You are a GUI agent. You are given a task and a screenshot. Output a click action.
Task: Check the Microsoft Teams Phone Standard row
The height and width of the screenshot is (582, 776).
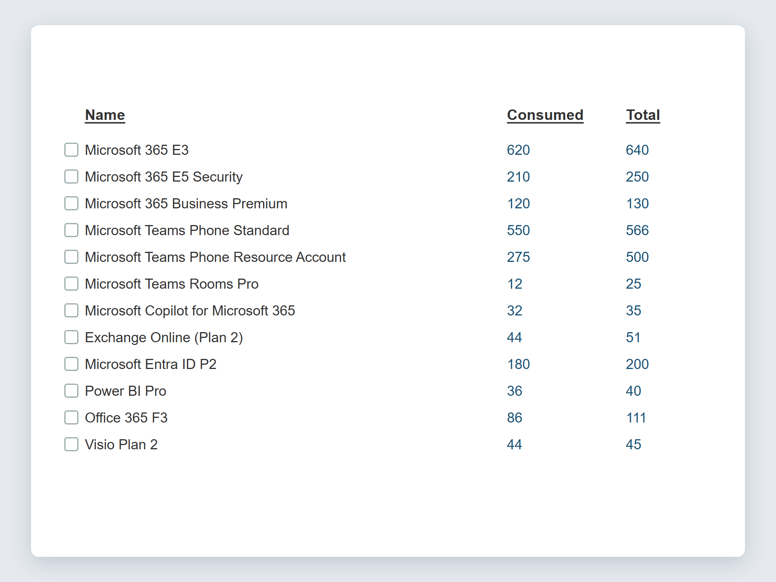point(71,230)
